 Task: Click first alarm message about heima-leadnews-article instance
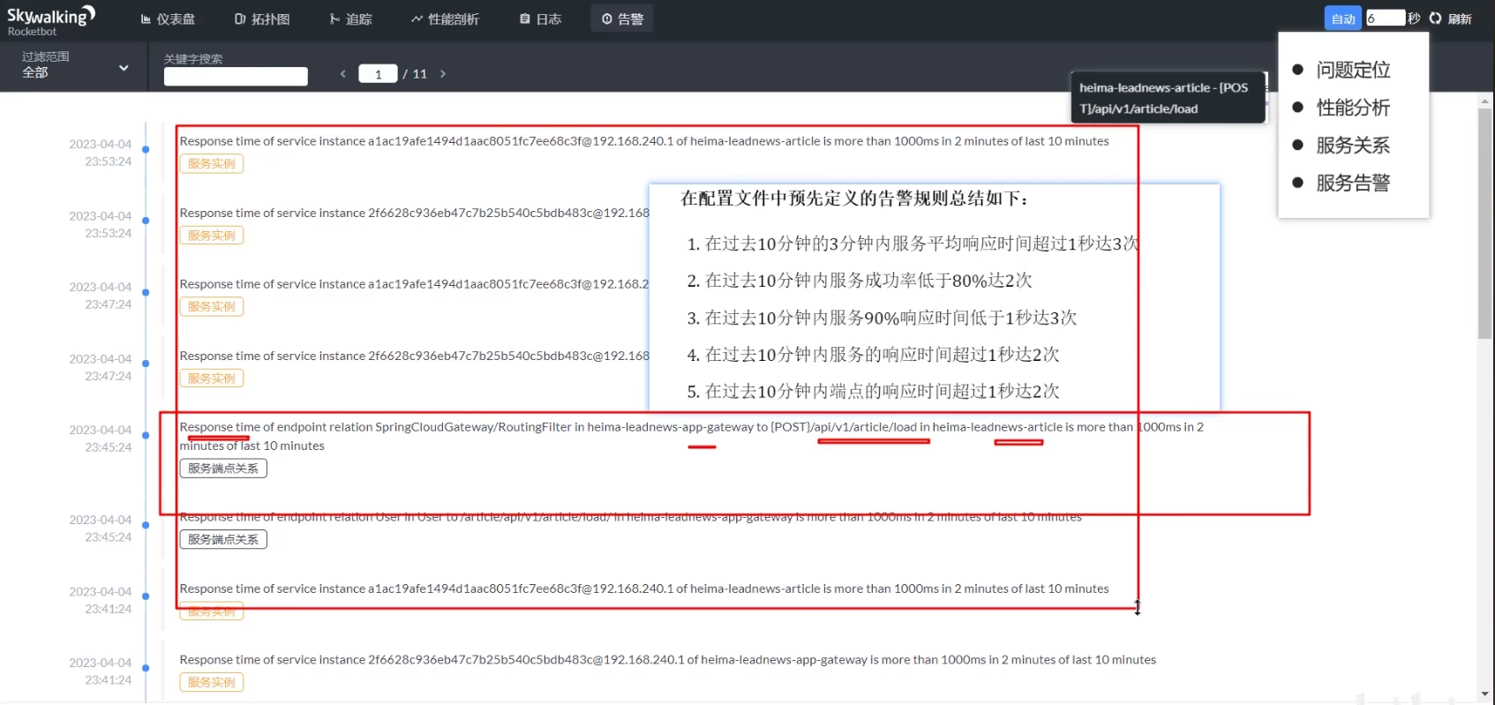[644, 141]
